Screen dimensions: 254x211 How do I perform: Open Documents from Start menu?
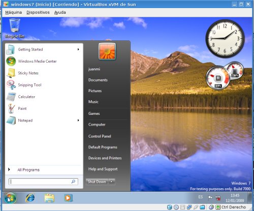[98, 80]
